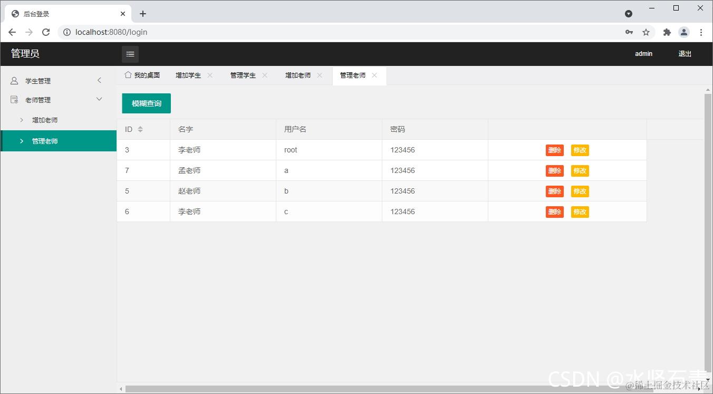The width and height of the screenshot is (713, 394).
Task: Click the 老师管理 sidebar icon
Action: [x=14, y=100]
